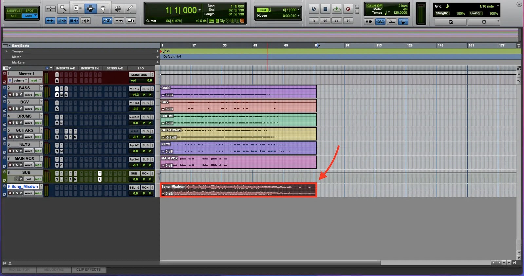Open the MELODYNE tab
The height and width of the screenshot is (276, 524).
[x=54, y=270]
